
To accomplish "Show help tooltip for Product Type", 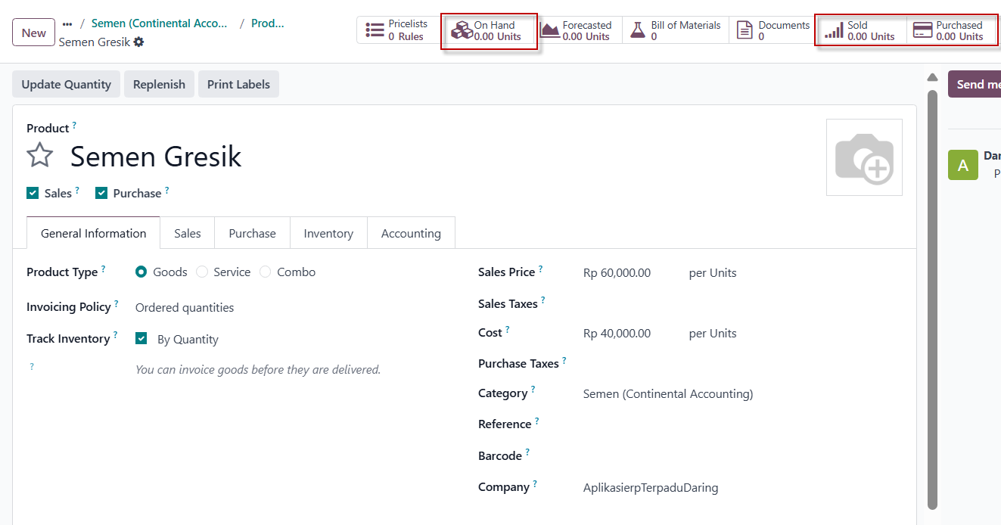I will click(103, 269).
